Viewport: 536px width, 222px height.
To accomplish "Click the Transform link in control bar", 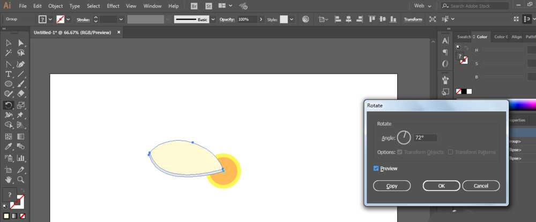I will point(413,19).
